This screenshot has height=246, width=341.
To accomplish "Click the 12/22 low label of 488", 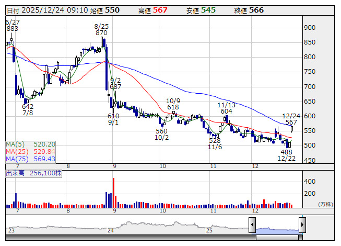I will click(287, 152).
